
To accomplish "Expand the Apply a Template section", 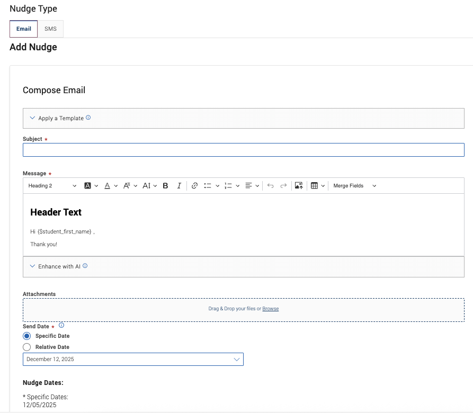I will point(244,118).
